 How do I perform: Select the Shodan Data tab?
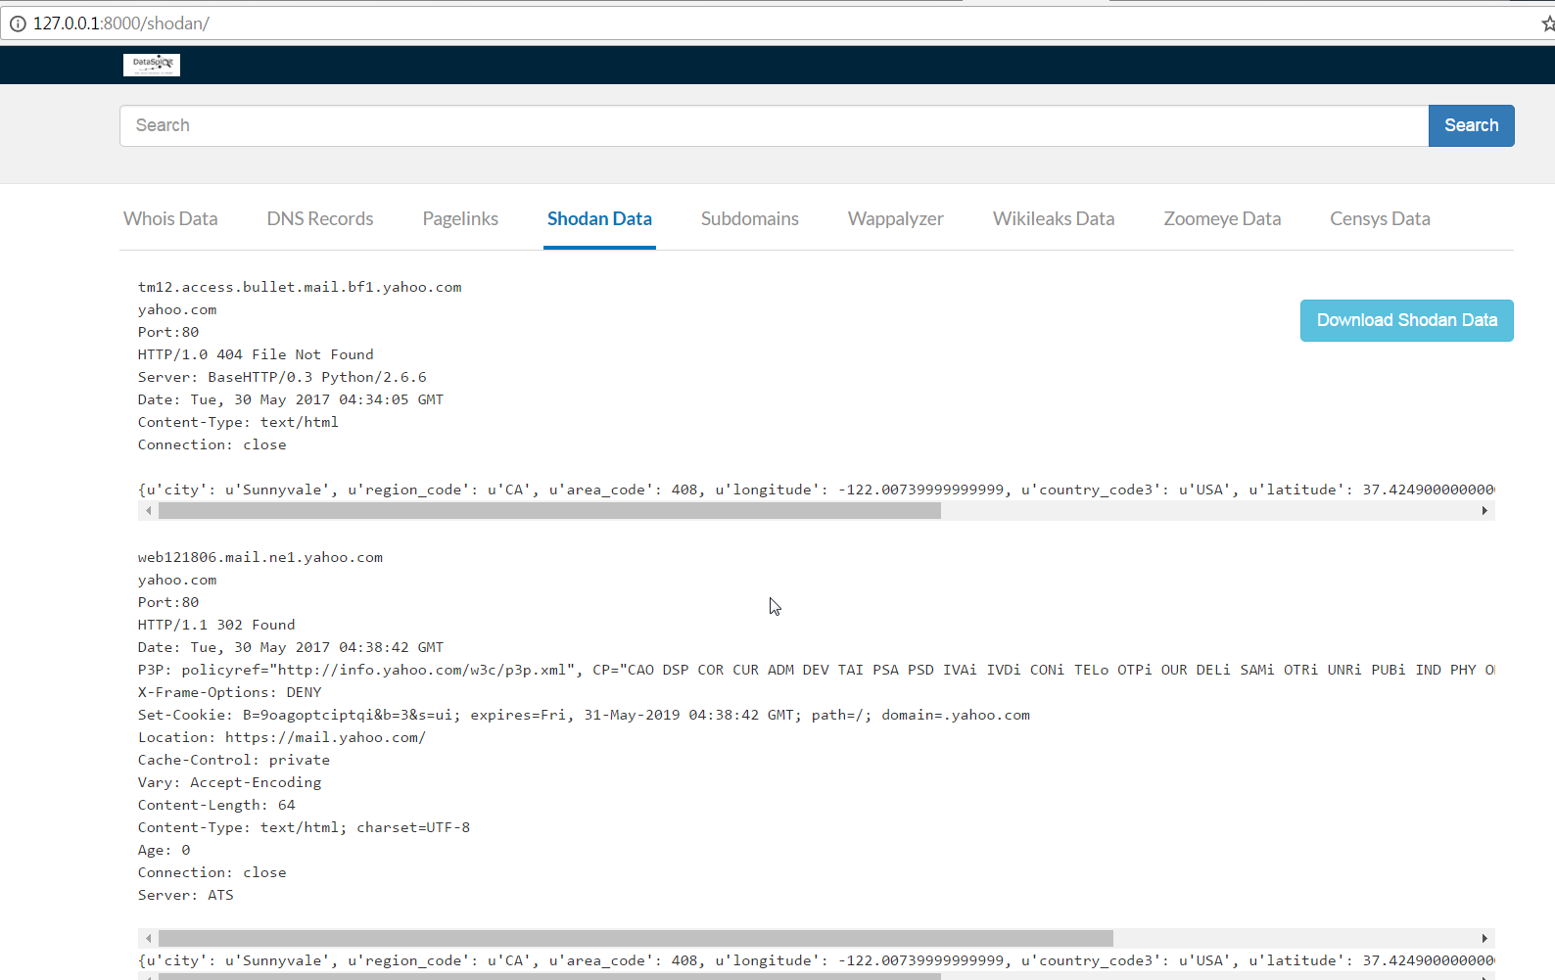(599, 219)
